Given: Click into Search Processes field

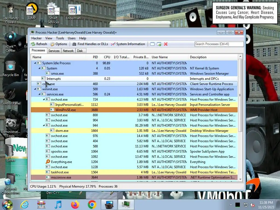Looking at the screenshot, I should point(219,44).
